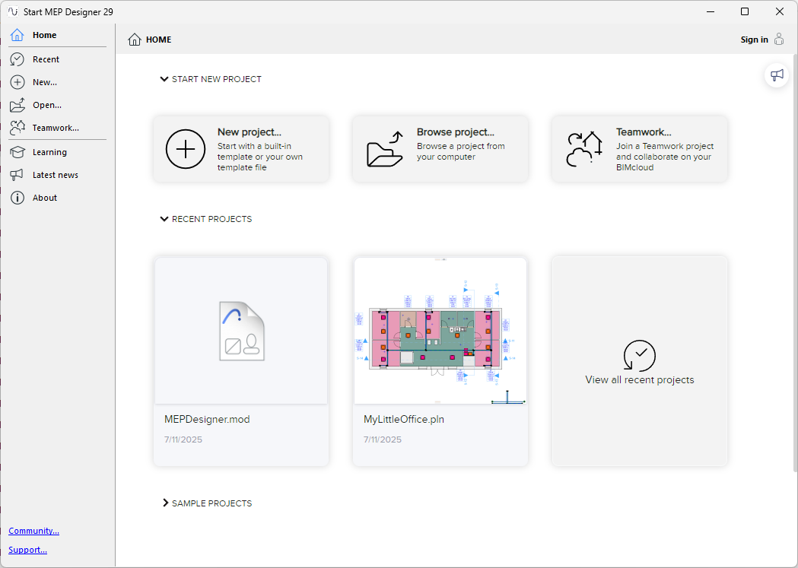Click the Sign in profile icon
This screenshot has width=798, height=568.
(779, 40)
